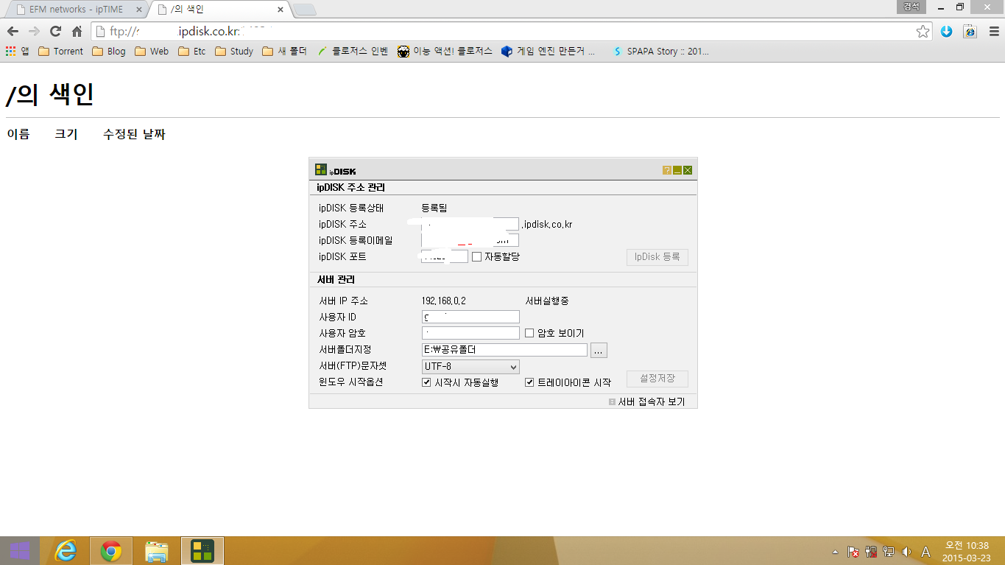Click the Windows Start button

(20, 550)
